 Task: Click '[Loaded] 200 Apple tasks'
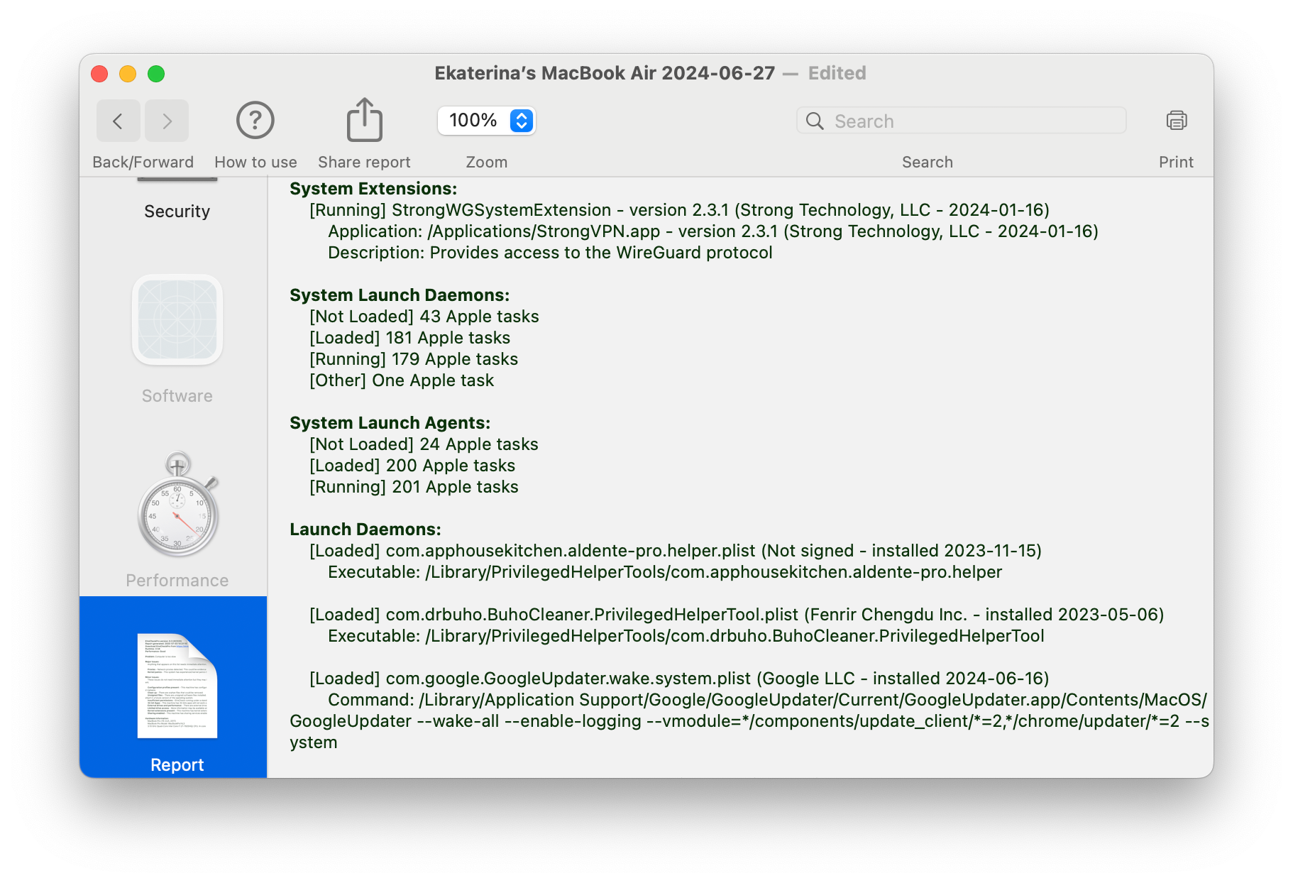point(412,466)
